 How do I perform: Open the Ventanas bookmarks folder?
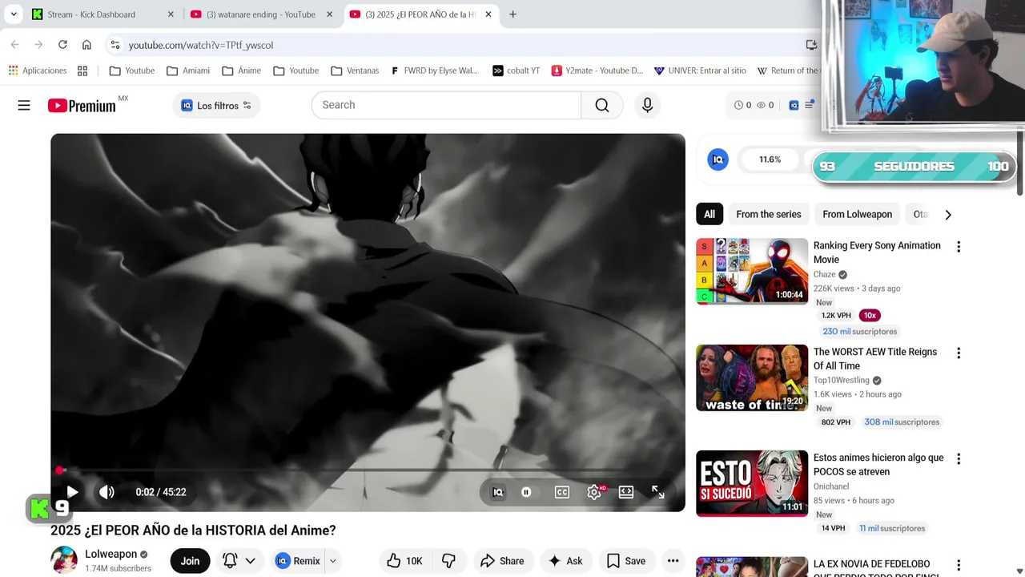tap(355, 71)
